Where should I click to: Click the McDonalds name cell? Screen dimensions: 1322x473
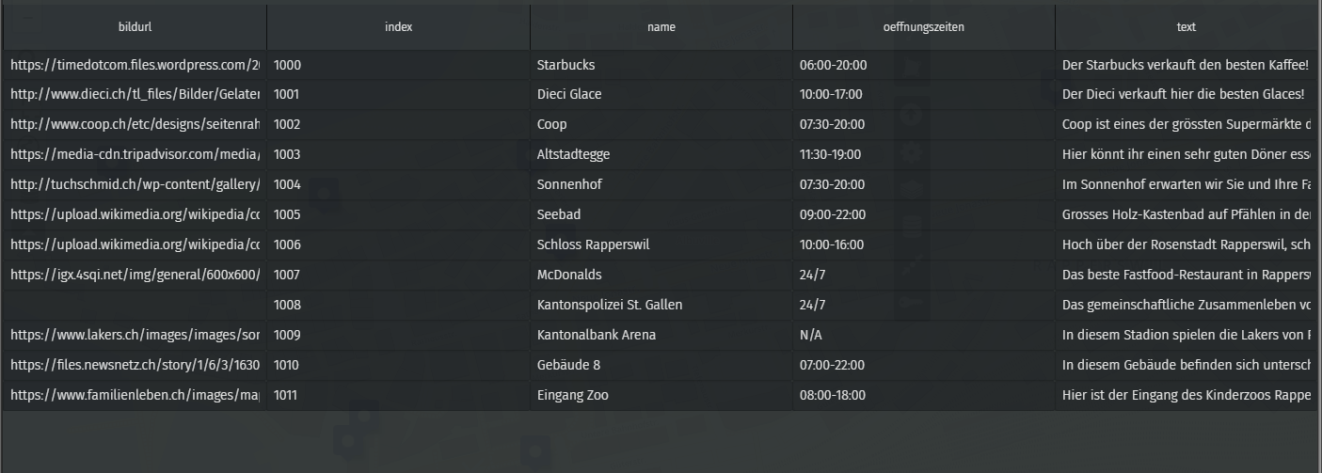(x=568, y=276)
